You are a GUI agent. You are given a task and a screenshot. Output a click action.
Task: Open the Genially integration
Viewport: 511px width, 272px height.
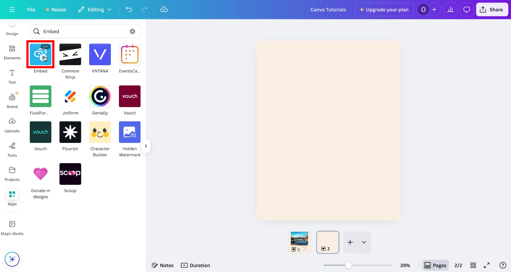tap(100, 96)
